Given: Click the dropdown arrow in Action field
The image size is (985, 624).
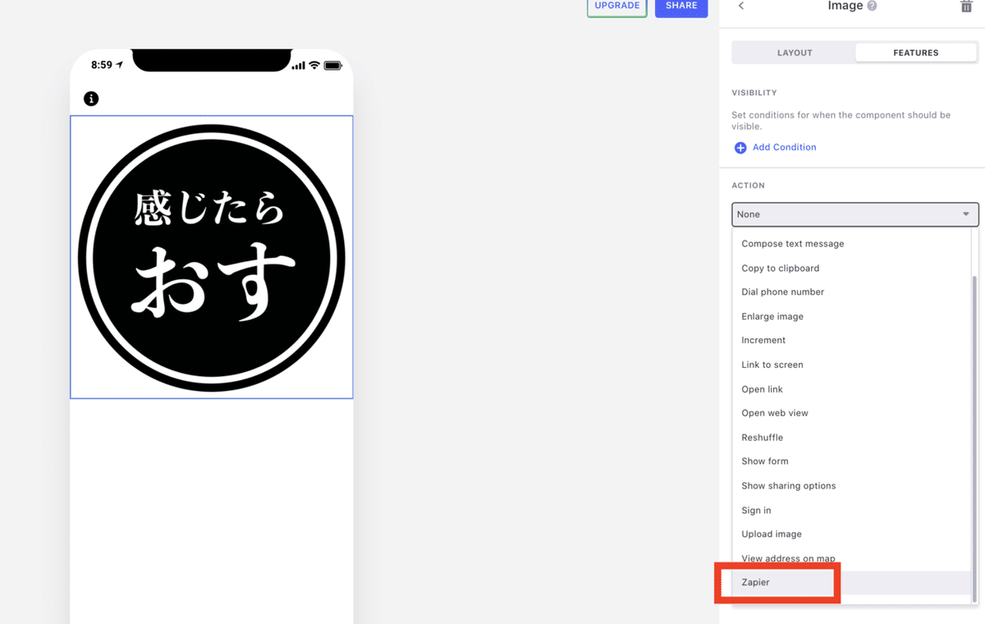Looking at the screenshot, I should (x=966, y=214).
